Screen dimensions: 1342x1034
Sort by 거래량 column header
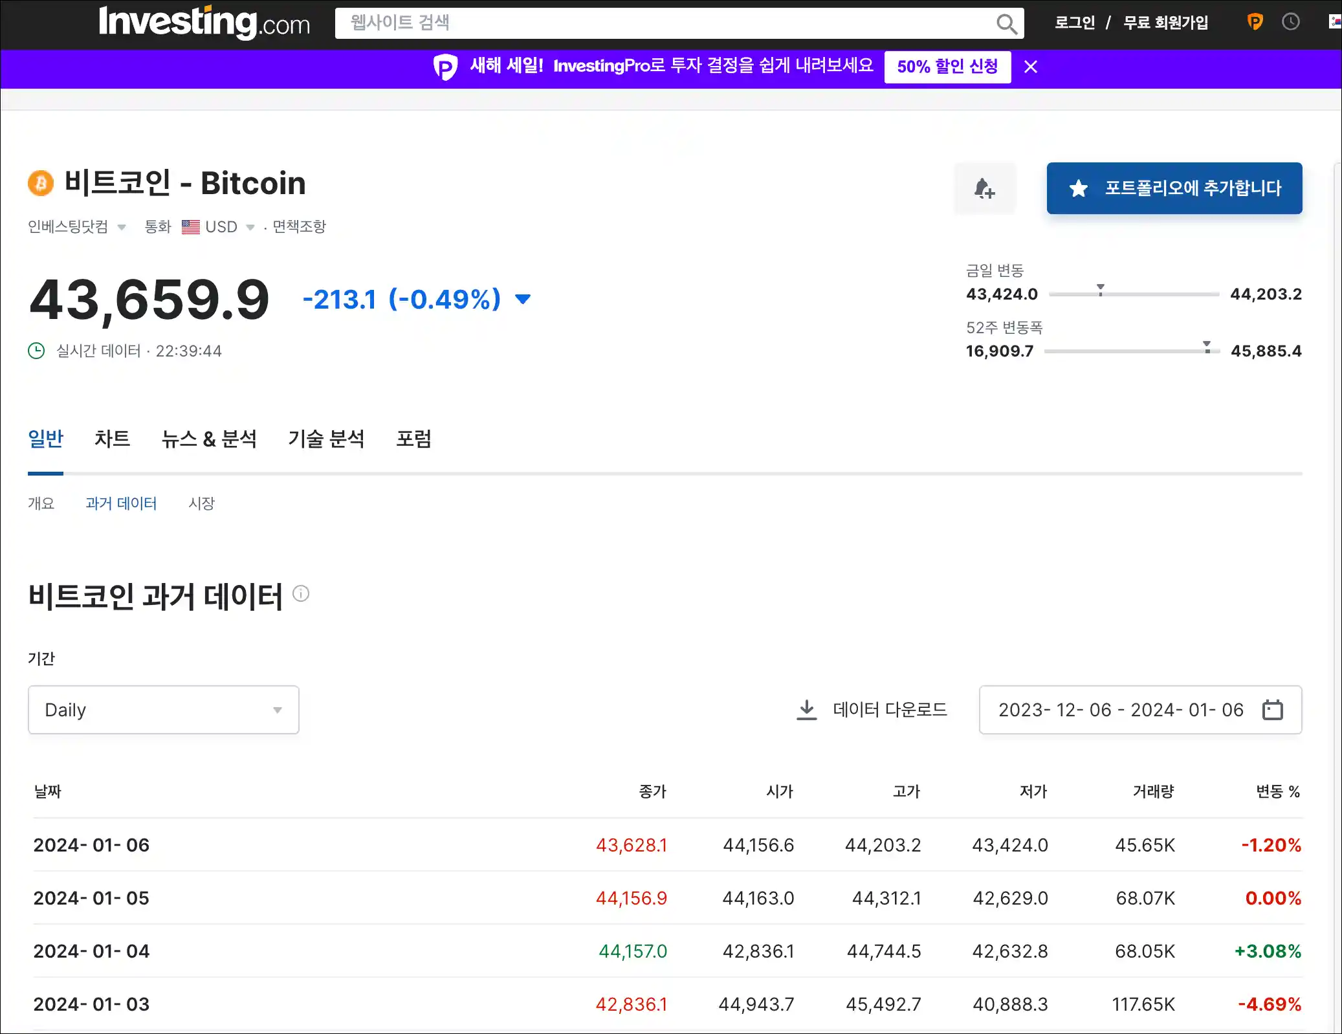coord(1153,791)
